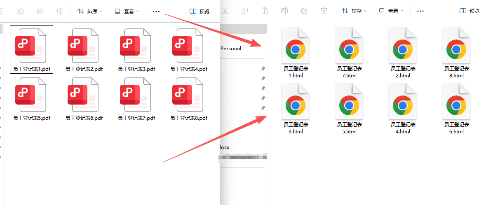
Task: Click the file name text 员工登记表2.pdf
Action: (x=84, y=69)
